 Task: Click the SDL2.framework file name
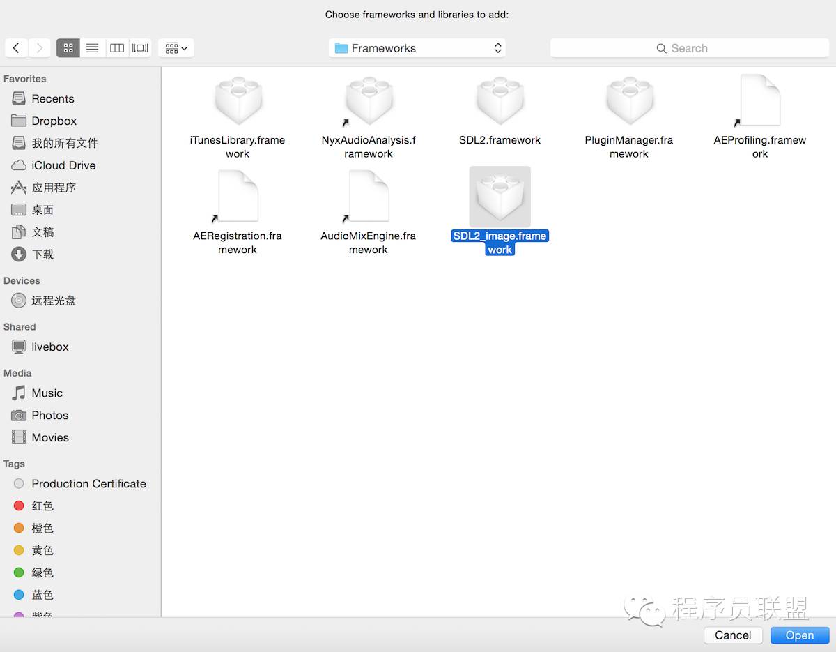tap(500, 140)
